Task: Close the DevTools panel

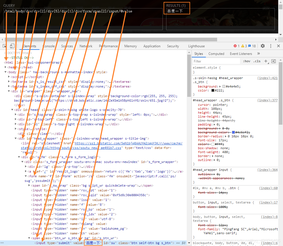Action: tap(278, 46)
